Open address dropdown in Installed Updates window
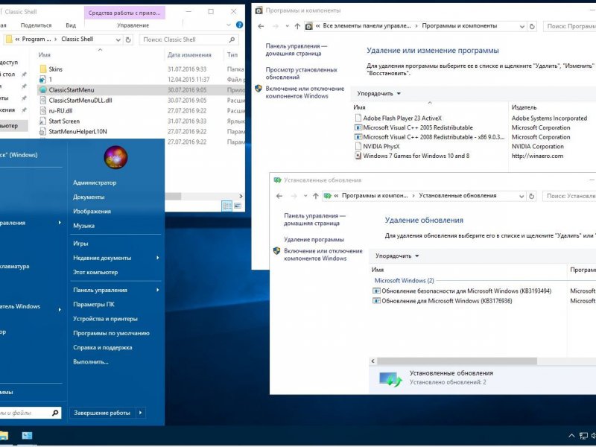This screenshot has height=447, width=596. click(521, 196)
